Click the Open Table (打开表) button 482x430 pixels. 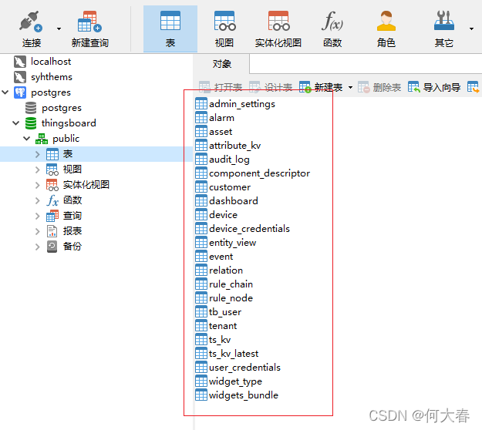[221, 88]
